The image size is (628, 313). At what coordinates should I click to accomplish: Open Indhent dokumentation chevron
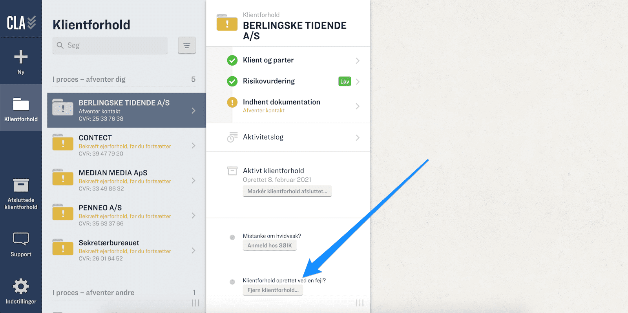coord(358,106)
